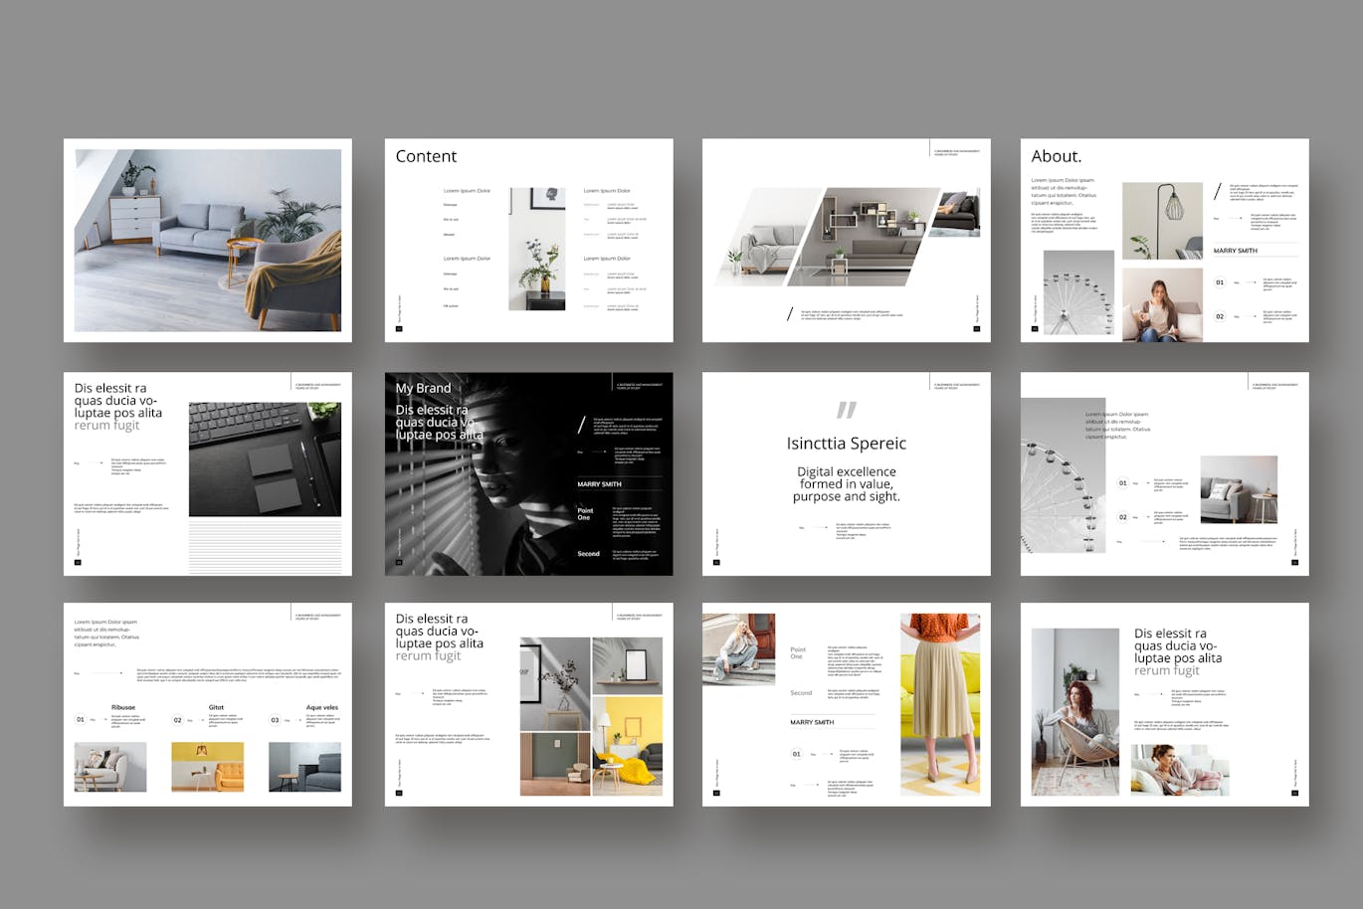The height and width of the screenshot is (909, 1363).
Task: Click the quotation mark icon above Isincttia Spereic
Action: (x=846, y=411)
